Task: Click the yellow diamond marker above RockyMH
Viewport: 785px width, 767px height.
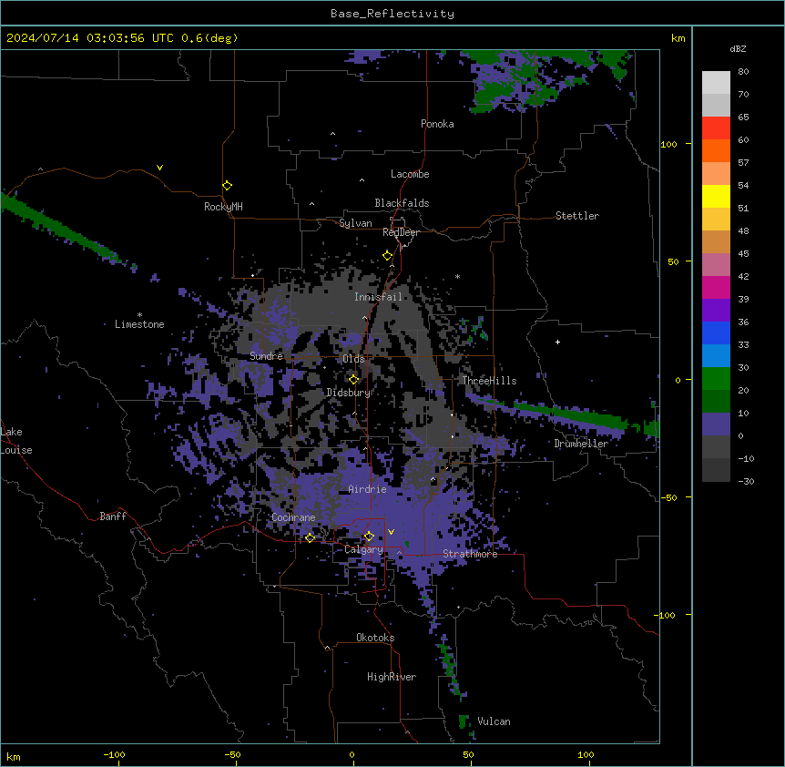Action: click(x=228, y=185)
